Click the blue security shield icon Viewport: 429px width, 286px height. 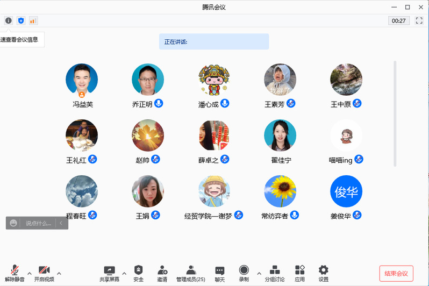tap(21, 20)
